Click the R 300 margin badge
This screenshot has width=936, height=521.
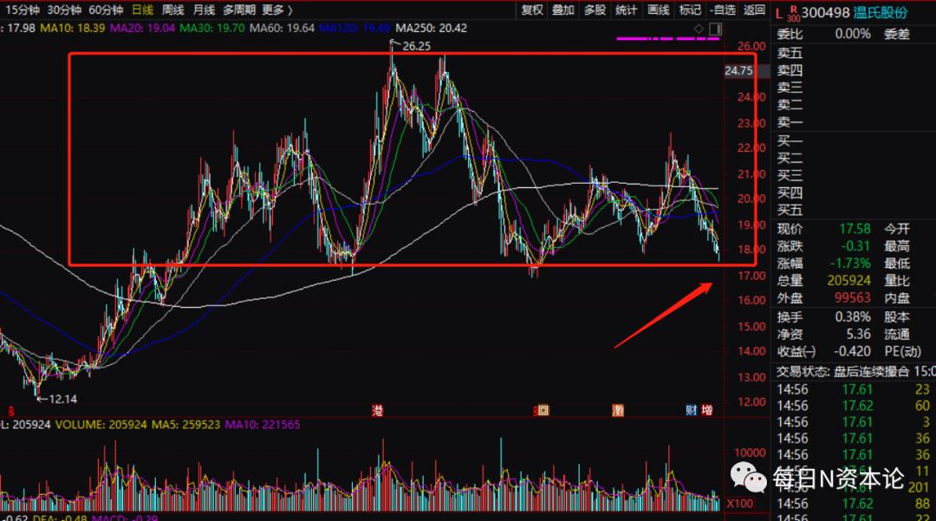tap(793, 14)
